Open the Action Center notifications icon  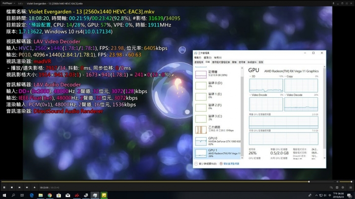[x=350, y=196]
